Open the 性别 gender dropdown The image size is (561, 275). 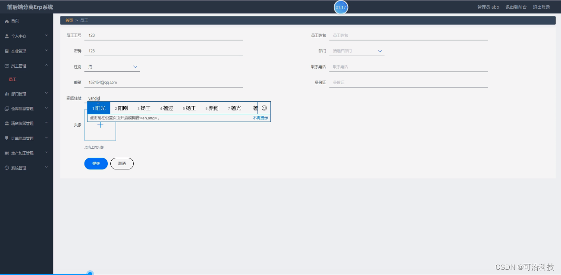(112, 67)
